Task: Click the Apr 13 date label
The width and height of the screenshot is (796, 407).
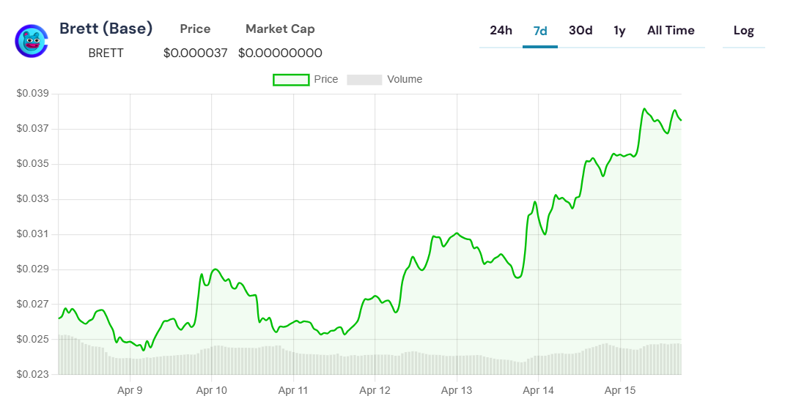Action: coord(457,390)
